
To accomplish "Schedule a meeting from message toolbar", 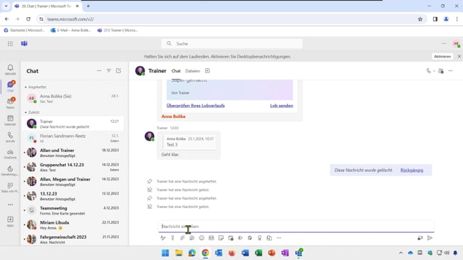I will (231, 238).
